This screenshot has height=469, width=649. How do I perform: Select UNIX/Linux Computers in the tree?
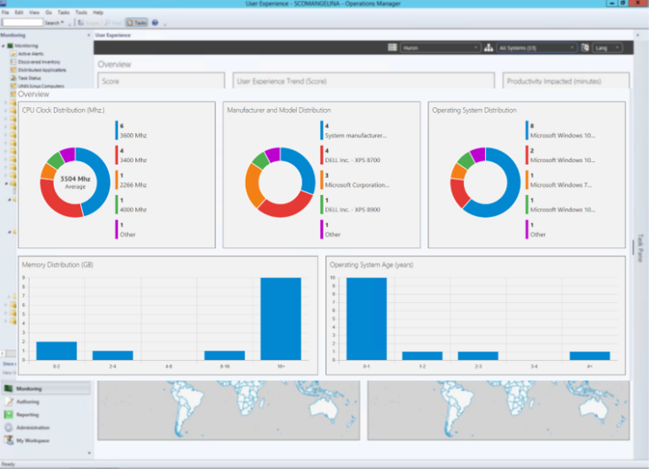41,86
